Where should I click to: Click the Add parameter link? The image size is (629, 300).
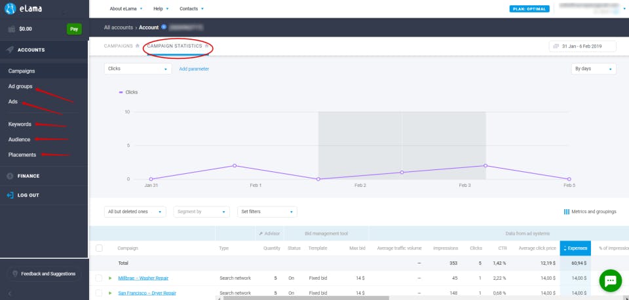194,69
